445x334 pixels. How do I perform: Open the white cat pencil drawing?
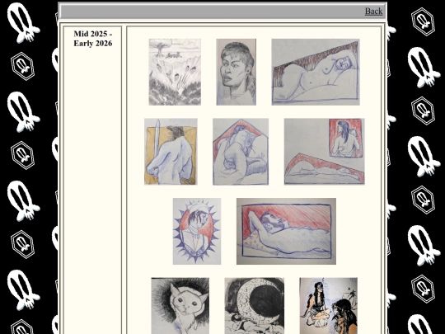(180, 306)
